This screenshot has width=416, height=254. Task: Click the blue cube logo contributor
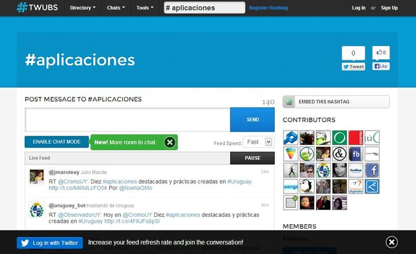[291, 138]
